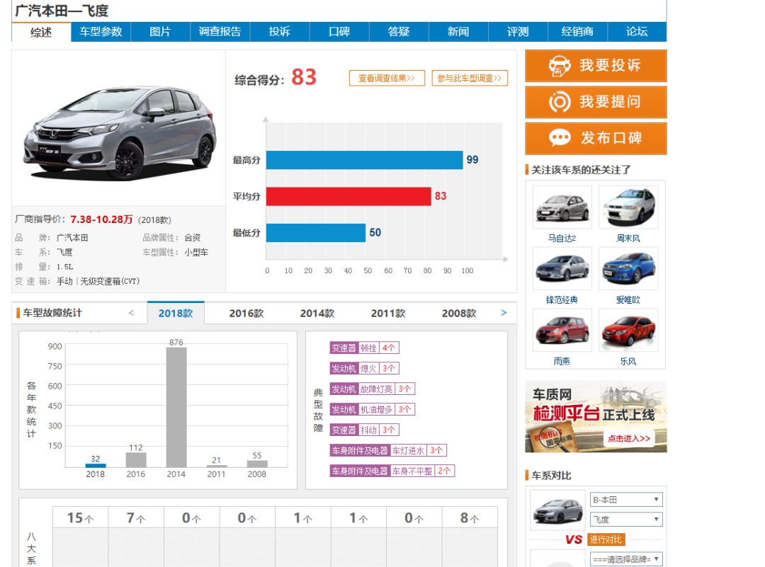Open the 图片 tab

tap(161, 32)
